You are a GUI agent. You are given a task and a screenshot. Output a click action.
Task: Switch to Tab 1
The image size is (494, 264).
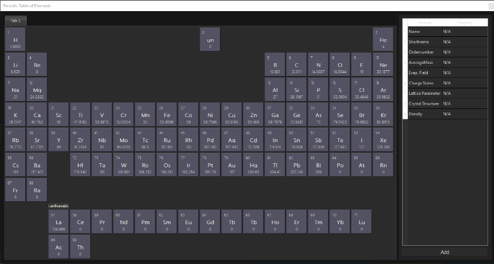[x=15, y=20]
